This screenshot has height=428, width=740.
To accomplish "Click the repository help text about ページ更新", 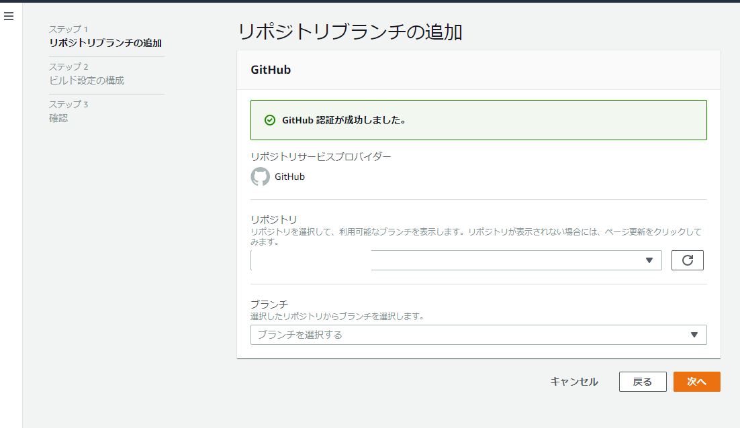I will coord(476,237).
